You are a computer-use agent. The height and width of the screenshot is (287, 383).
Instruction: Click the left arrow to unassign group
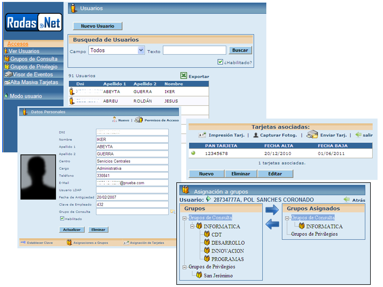click(x=272, y=224)
